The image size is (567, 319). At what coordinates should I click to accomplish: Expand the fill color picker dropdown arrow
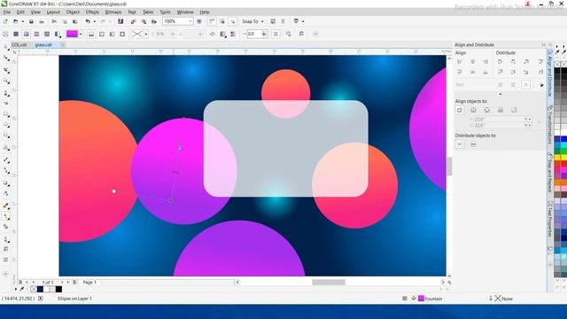(81, 34)
